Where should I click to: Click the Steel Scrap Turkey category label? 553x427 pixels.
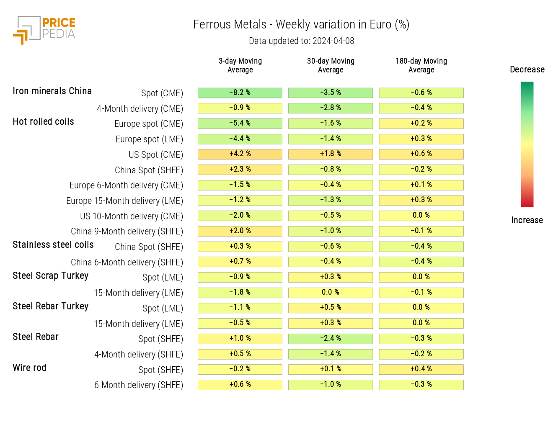tap(51, 276)
